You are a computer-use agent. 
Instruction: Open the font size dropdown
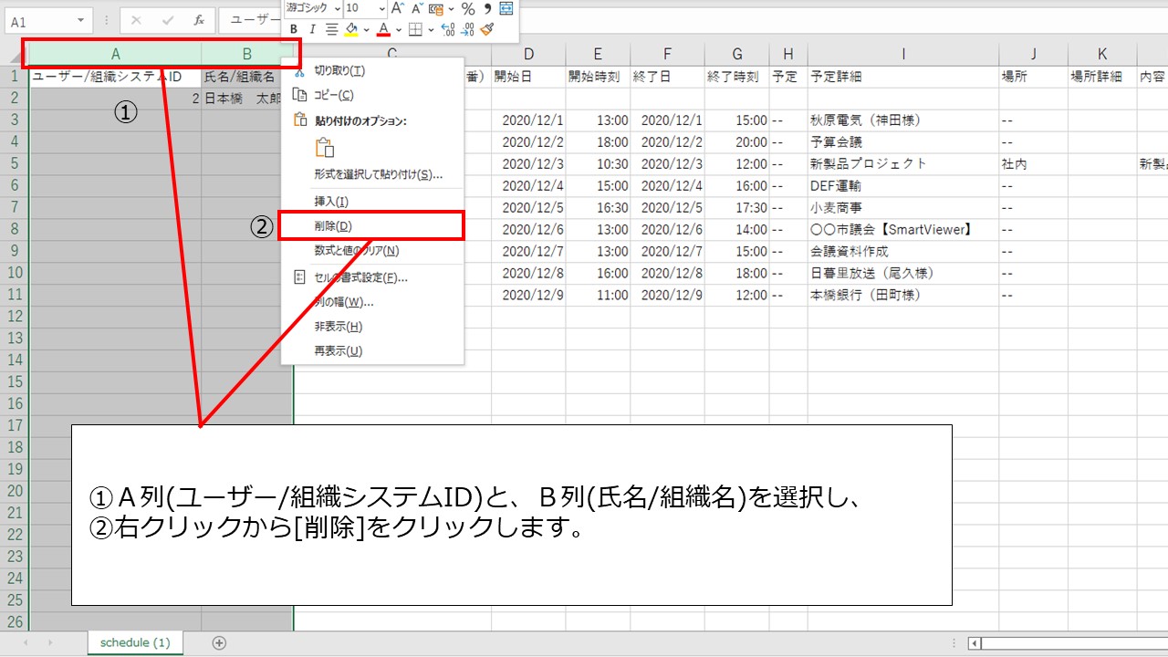point(381,8)
